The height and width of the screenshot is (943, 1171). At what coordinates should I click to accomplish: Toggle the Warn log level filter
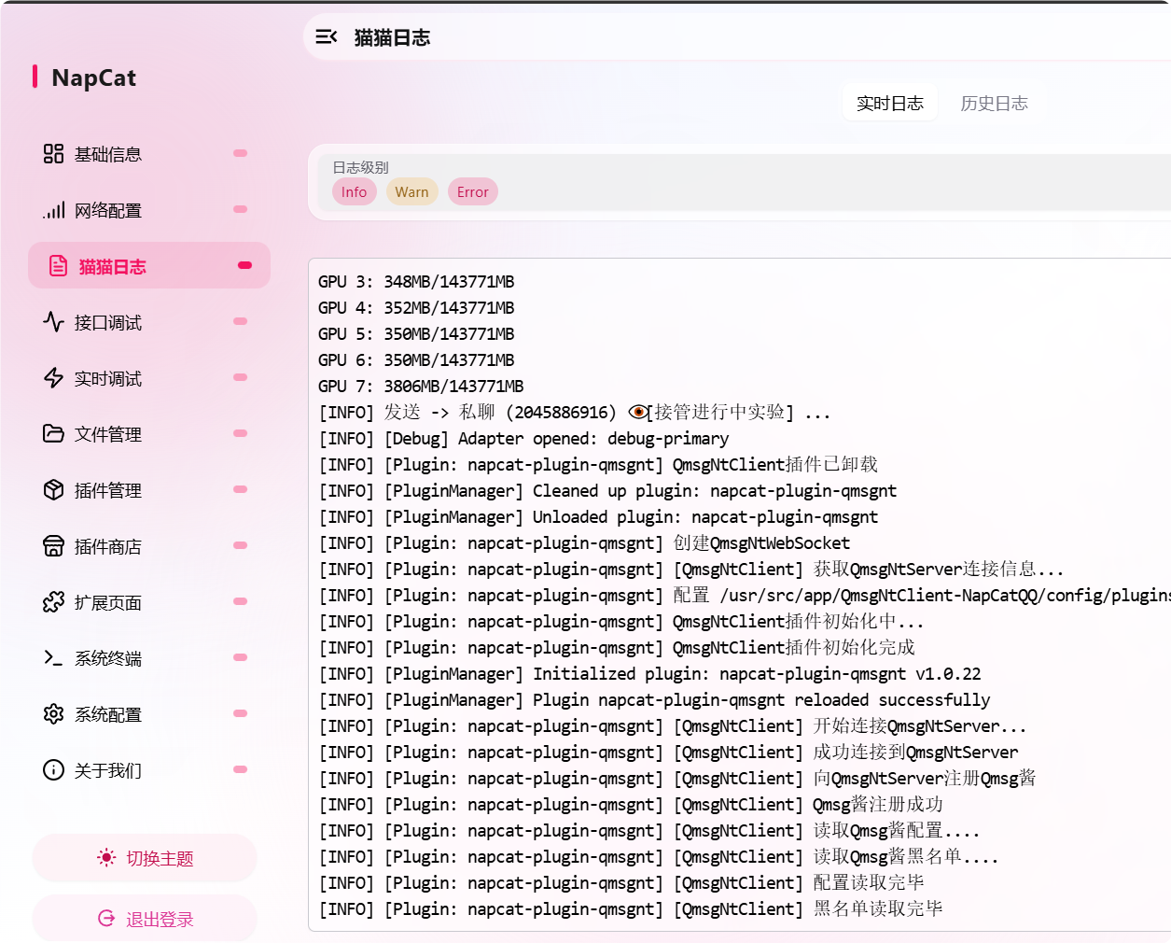point(411,192)
